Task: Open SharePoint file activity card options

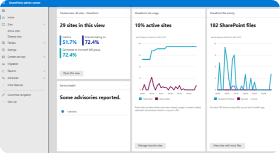Action: pos(276,13)
